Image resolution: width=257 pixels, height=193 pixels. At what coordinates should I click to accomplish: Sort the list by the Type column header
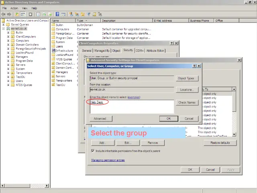click(x=88, y=21)
